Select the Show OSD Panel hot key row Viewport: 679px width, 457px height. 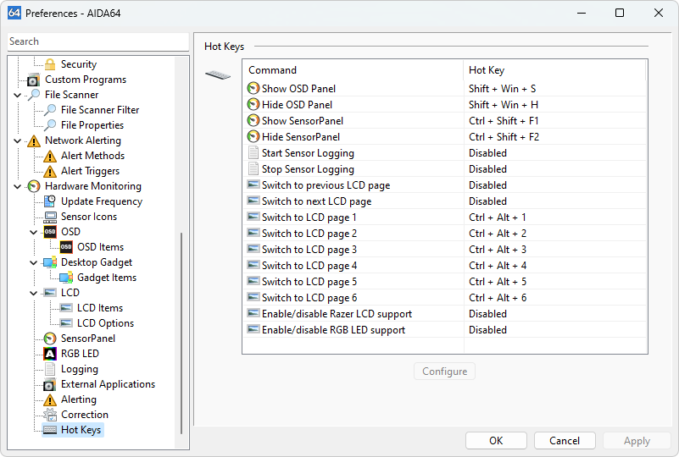[298, 89]
